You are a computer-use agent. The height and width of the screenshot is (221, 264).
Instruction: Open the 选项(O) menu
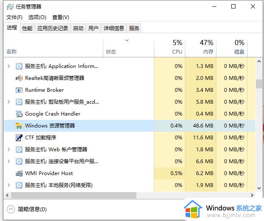point(37,17)
